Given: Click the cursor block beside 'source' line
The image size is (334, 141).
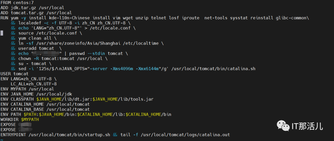Looking at the screenshot, I should click(2, 33).
